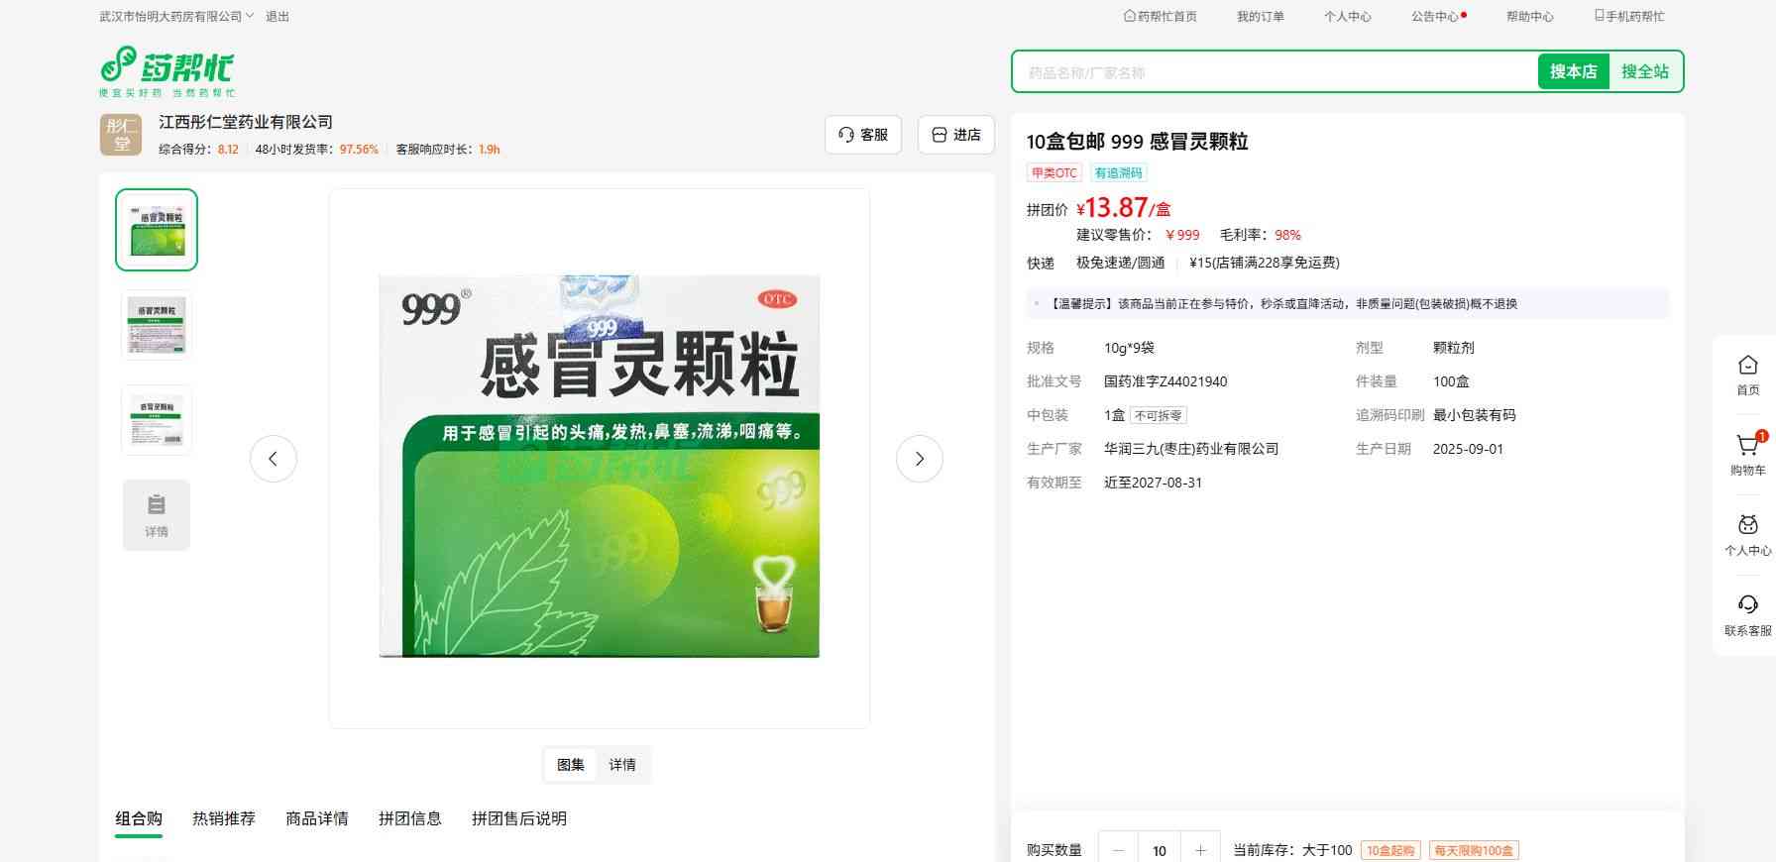Focus the drug name search field
Viewport: 1776px width, 862px height.
[1274, 72]
